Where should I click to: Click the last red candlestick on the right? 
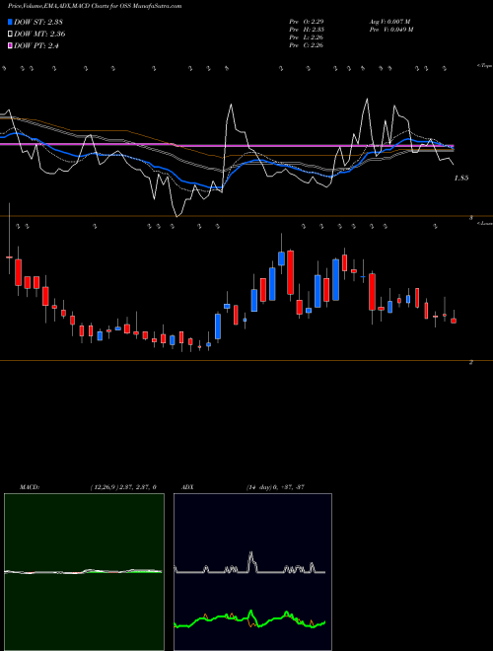pos(454,321)
